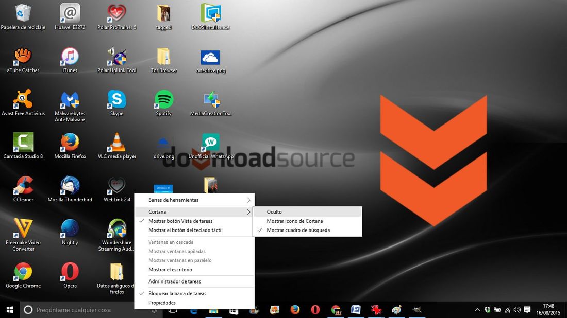
Task: Choose Mostrar icono de Cortana
Action: pos(307,221)
